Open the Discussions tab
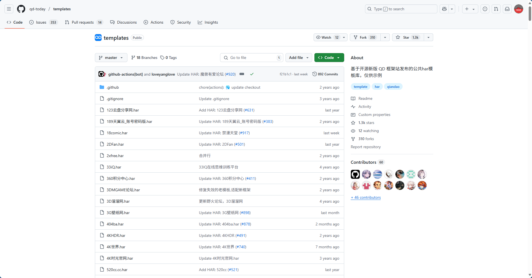 click(123, 22)
